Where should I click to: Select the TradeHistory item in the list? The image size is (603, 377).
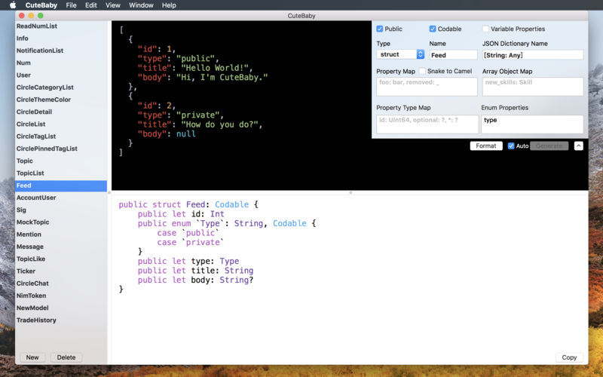(36, 320)
